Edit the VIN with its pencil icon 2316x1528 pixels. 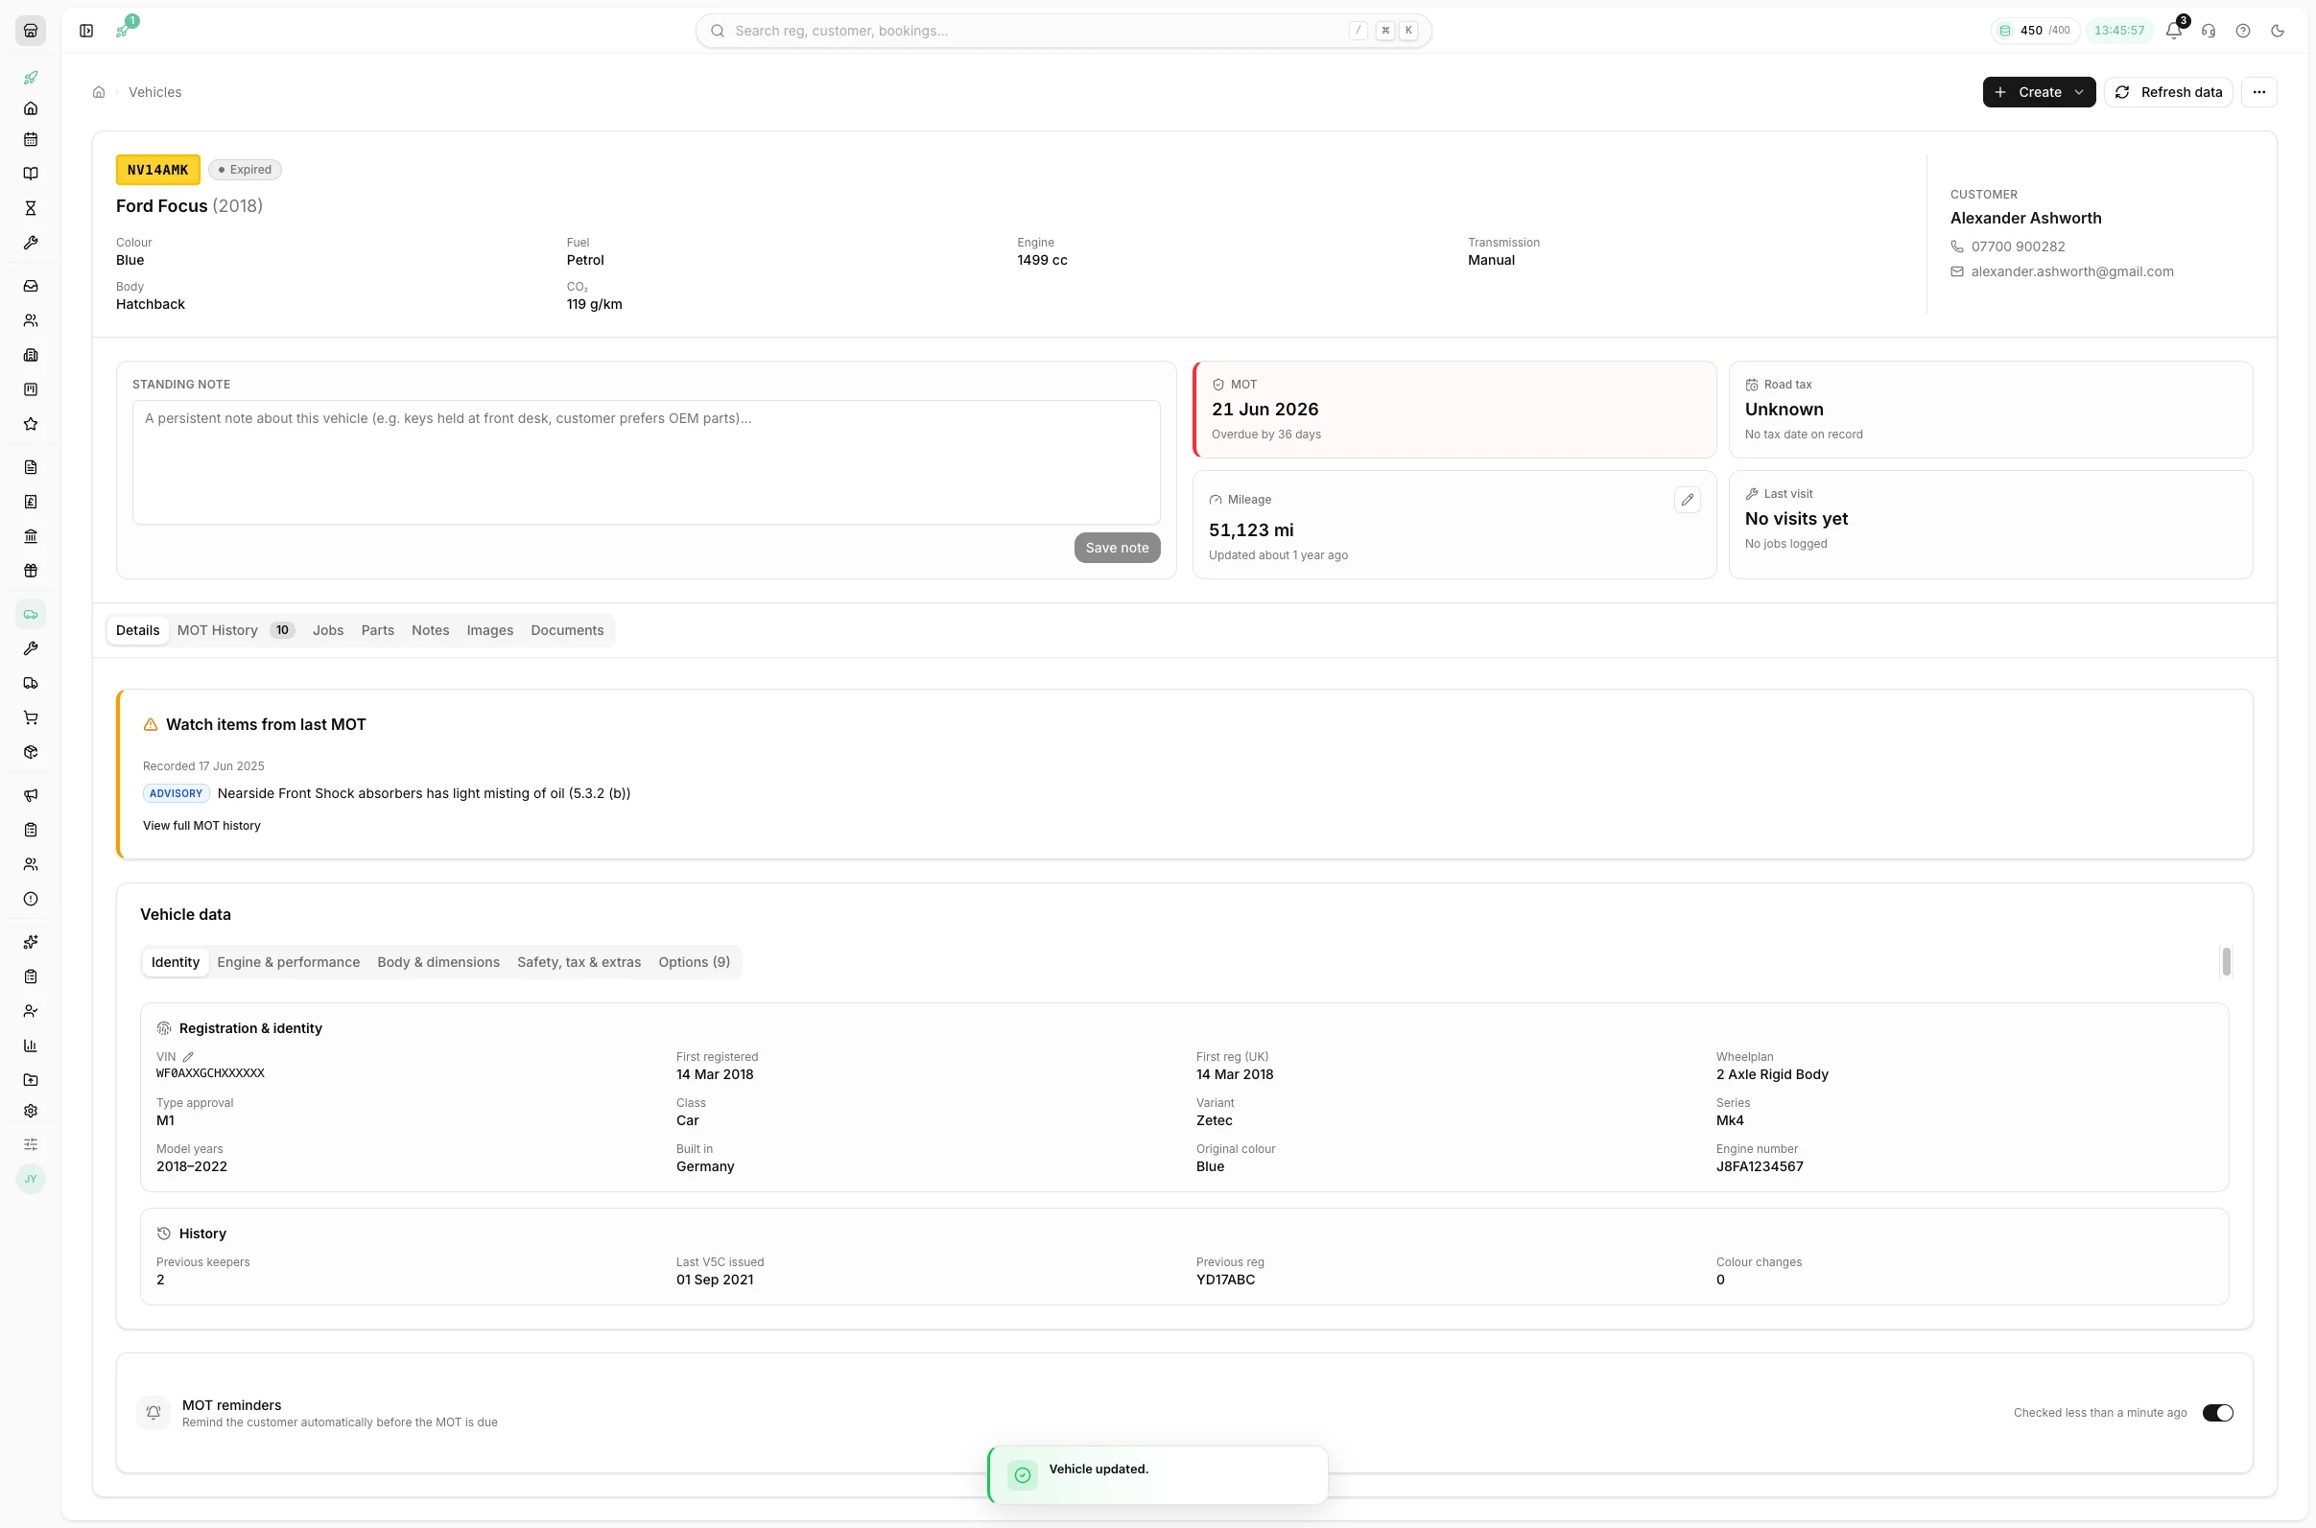[x=188, y=1057]
